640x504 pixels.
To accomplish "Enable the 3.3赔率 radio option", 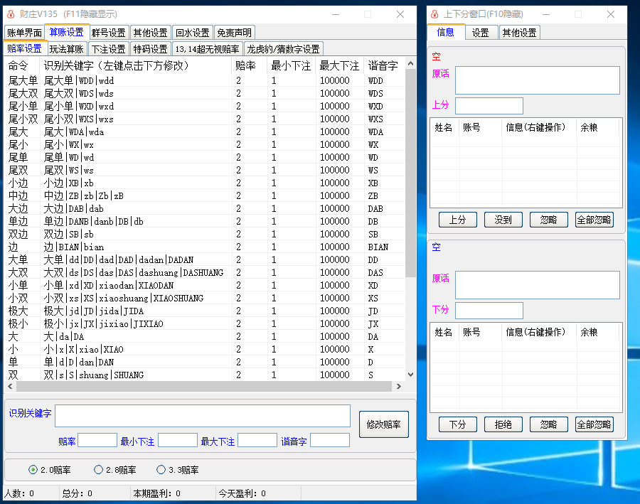I will point(161,470).
